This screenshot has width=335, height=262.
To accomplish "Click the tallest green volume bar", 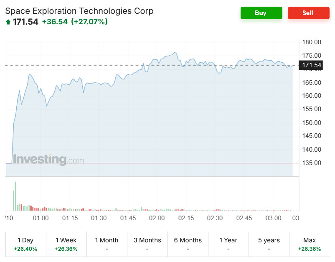I will click(15, 196).
